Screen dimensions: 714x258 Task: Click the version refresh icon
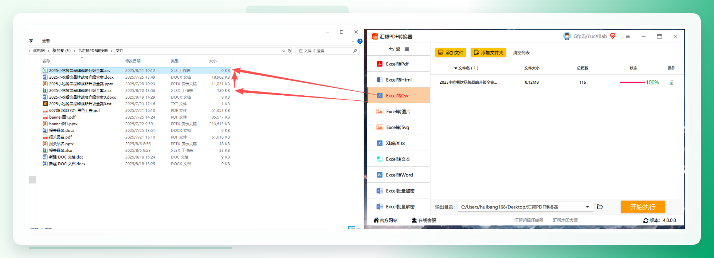click(646, 221)
